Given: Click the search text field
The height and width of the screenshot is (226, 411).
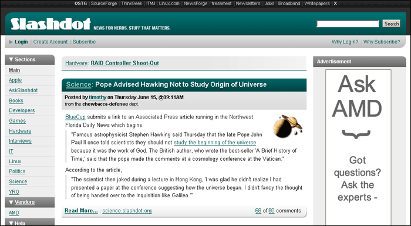Looking at the screenshot, I should click(x=348, y=24).
